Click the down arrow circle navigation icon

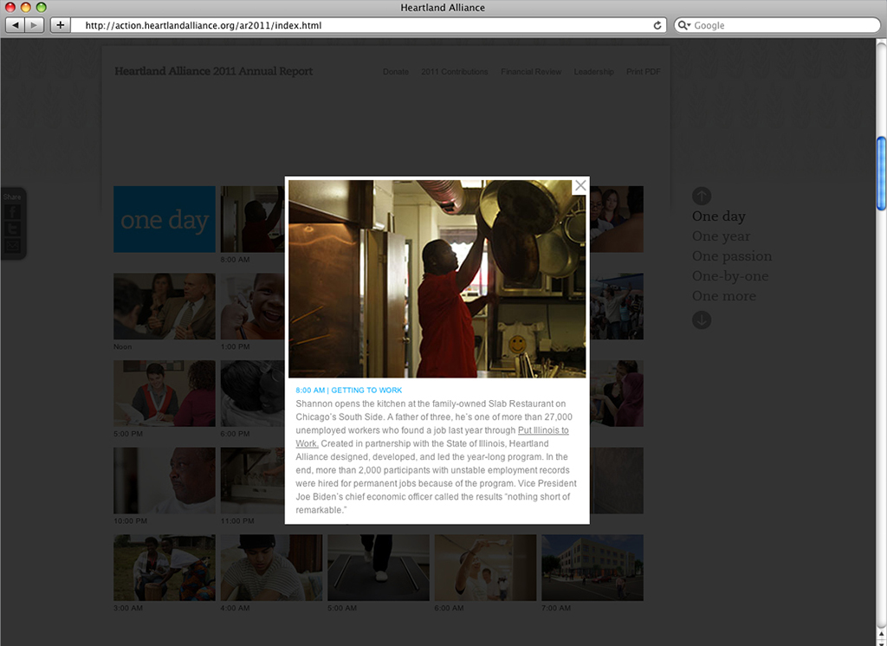pos(702,320)
